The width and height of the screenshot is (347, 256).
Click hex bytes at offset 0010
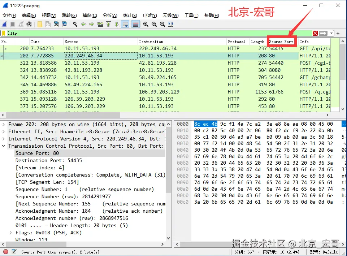pyautogui.click(x=263, y=131)
